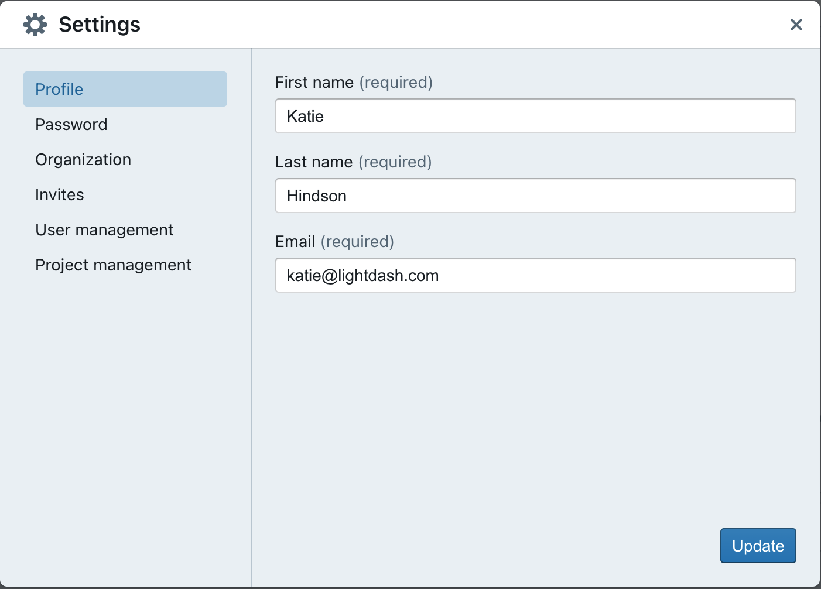Open the Password settings

coord(125,124)
